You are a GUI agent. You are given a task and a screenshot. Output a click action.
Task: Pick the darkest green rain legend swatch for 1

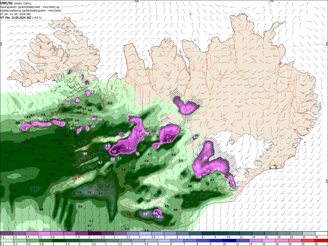[60, 241]
